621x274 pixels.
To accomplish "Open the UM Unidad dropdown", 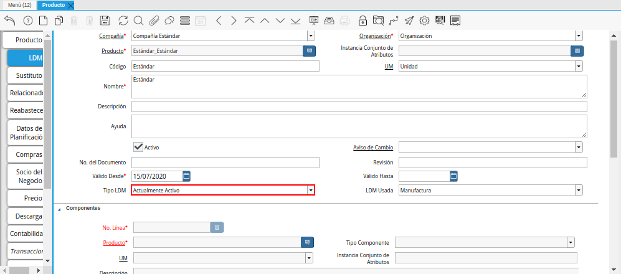I will point(578,66).
